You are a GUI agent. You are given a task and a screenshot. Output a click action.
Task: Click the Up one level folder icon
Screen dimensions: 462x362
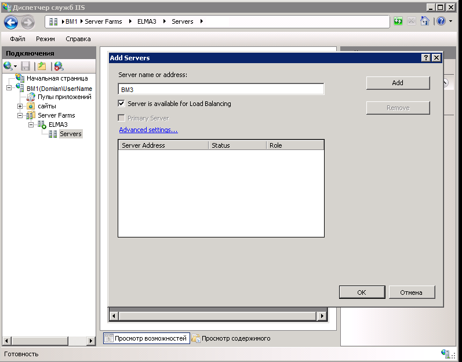[x=42, y=66]
